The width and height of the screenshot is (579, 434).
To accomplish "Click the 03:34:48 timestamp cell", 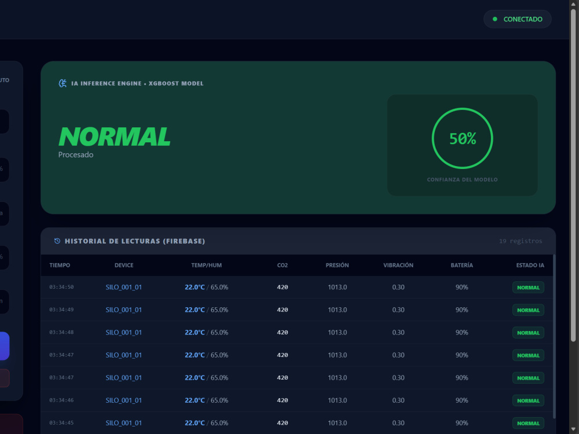I will pos(61,332).
